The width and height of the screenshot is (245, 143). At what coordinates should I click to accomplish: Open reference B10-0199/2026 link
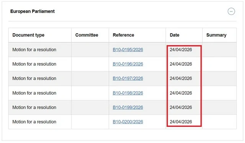(x=128, y=107)
